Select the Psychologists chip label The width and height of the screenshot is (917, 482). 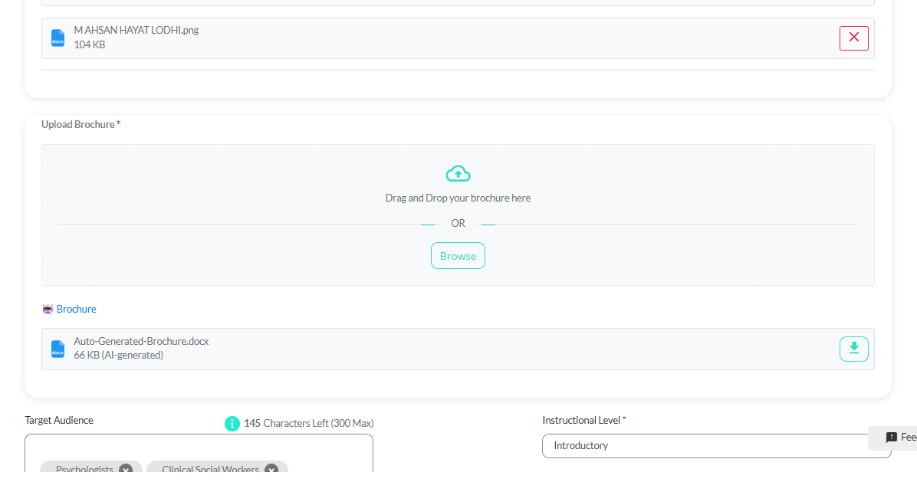pyautogui.click(x=84, y=470)
